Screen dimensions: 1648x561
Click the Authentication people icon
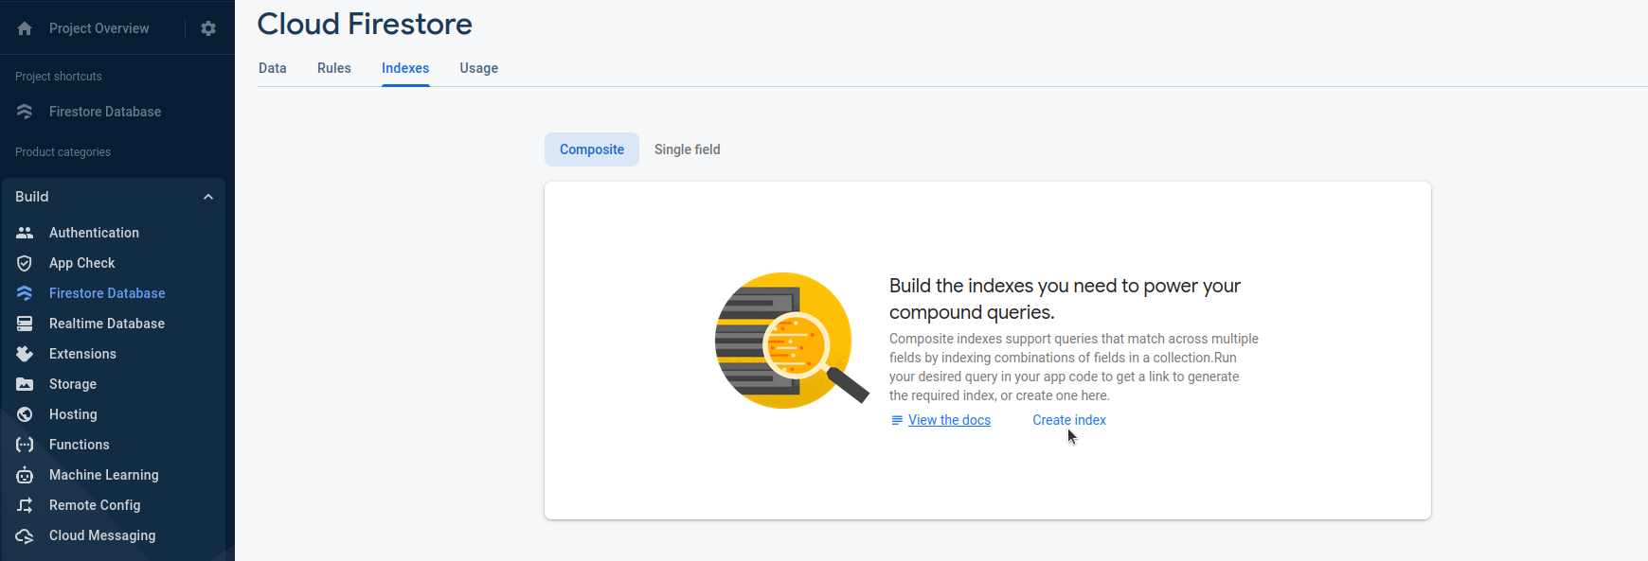[x=25, y=233]
